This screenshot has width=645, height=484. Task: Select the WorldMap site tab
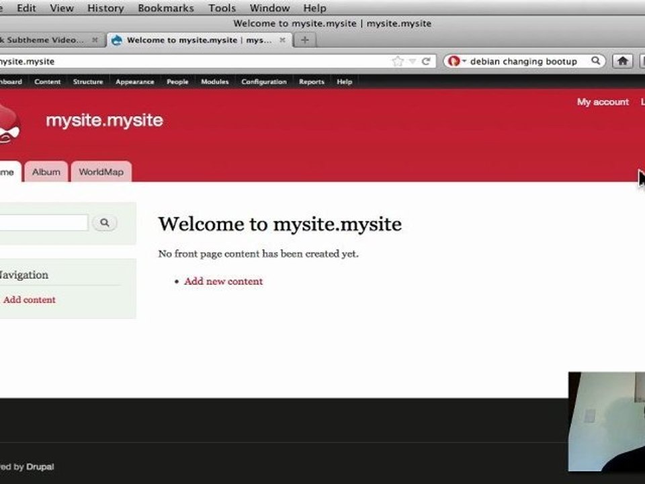pos(101,171)
